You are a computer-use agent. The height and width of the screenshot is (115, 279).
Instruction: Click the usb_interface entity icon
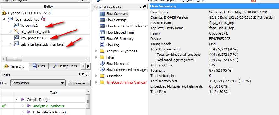(17, 44)
